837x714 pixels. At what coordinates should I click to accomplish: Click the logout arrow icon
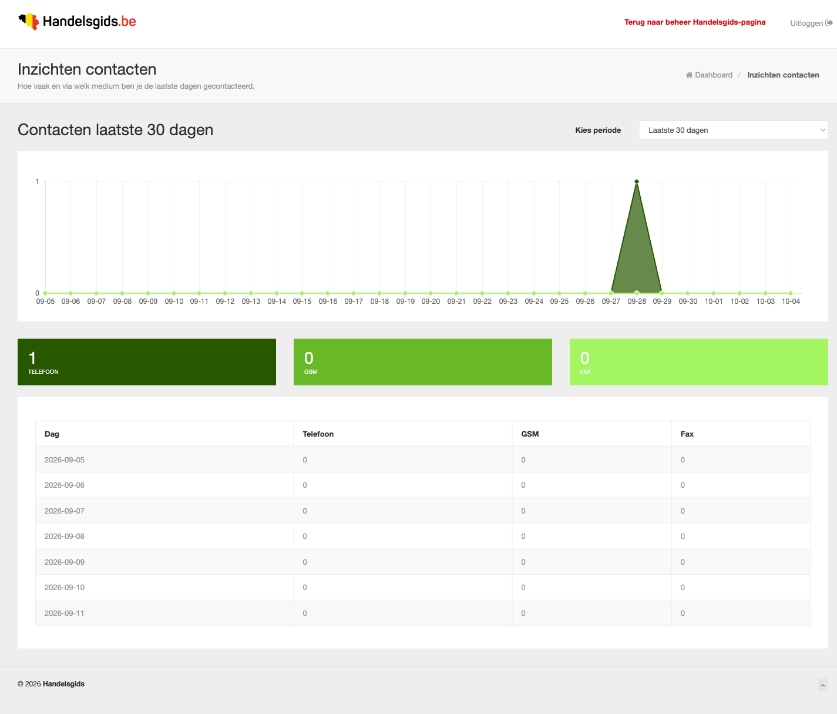829,23
